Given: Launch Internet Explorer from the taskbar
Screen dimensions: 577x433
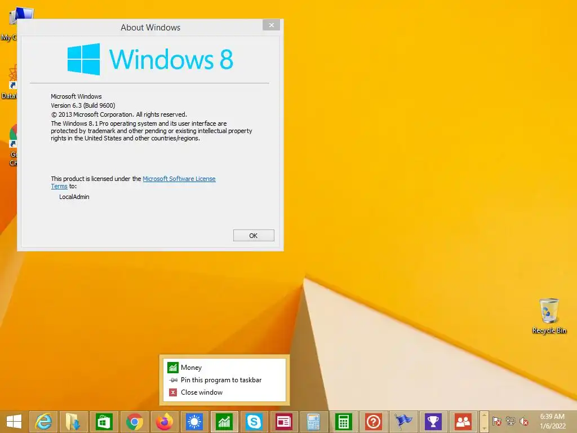Looking at the screenshot, I should click(x=43, y=422).
